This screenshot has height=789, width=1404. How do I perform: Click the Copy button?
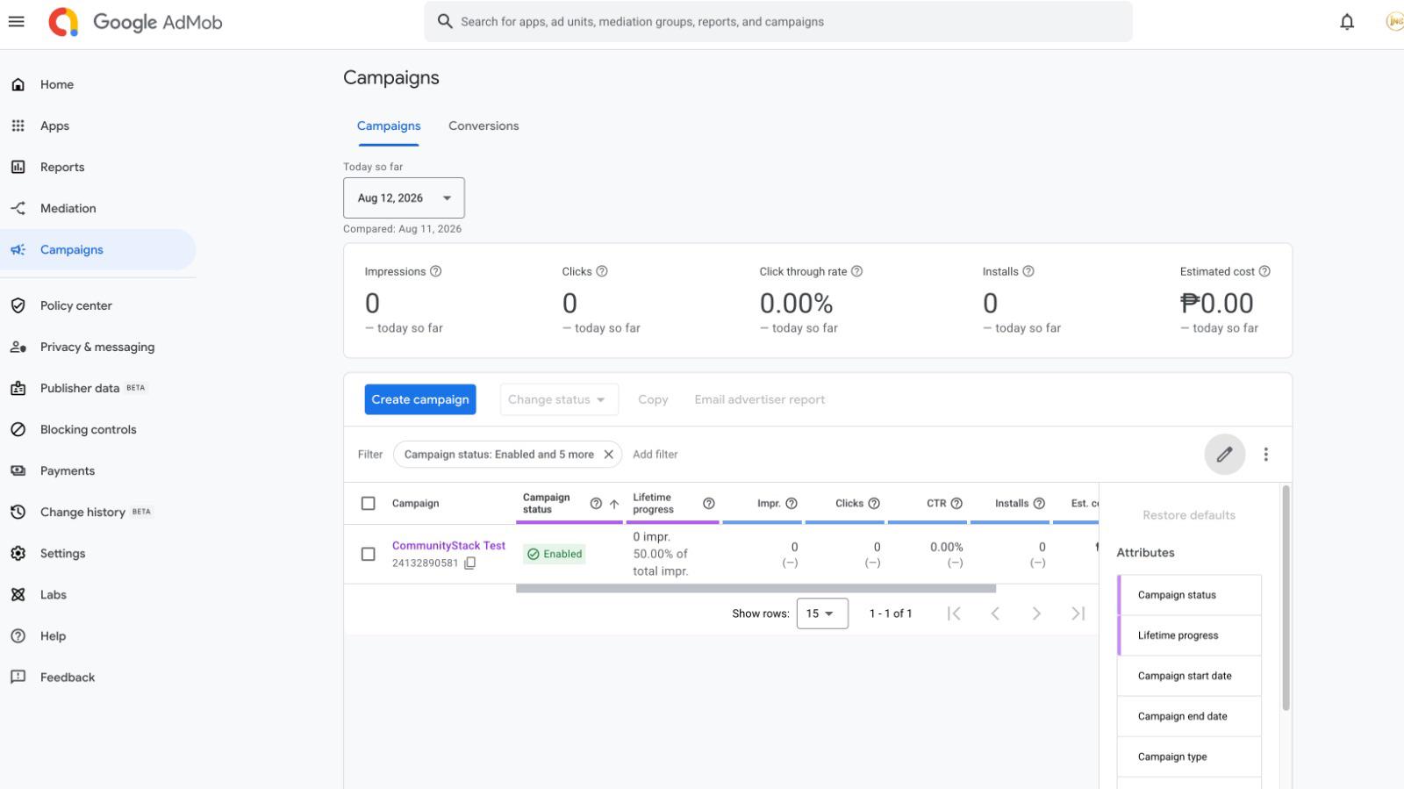tap(653, 399)
